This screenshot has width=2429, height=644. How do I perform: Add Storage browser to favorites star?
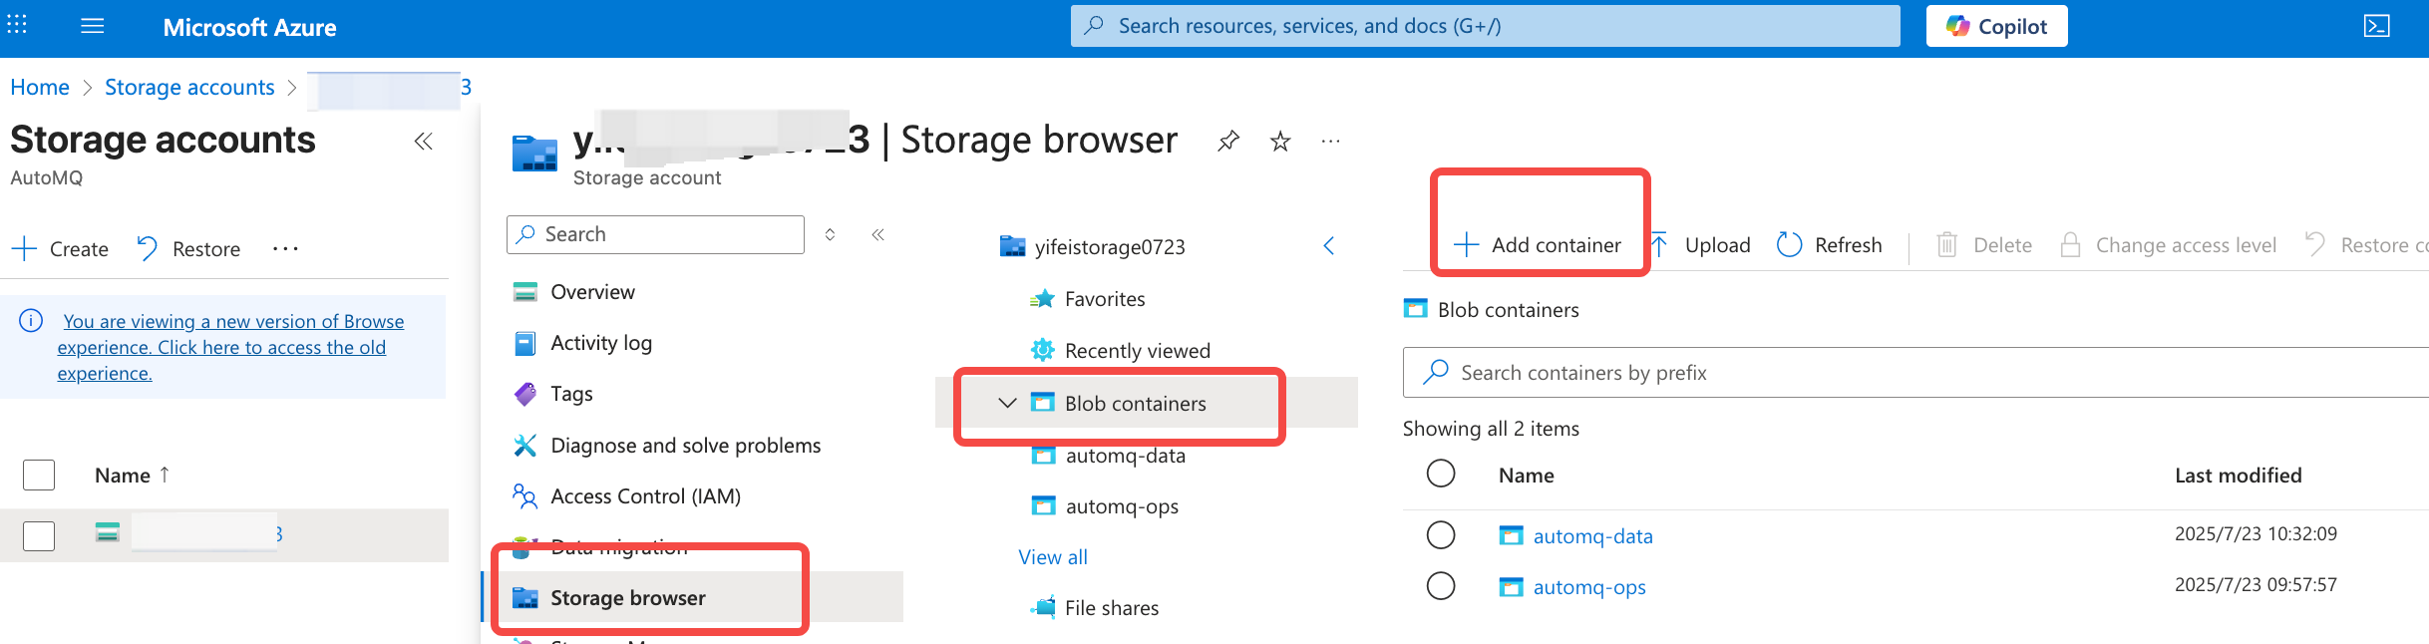click(1280, 142)
